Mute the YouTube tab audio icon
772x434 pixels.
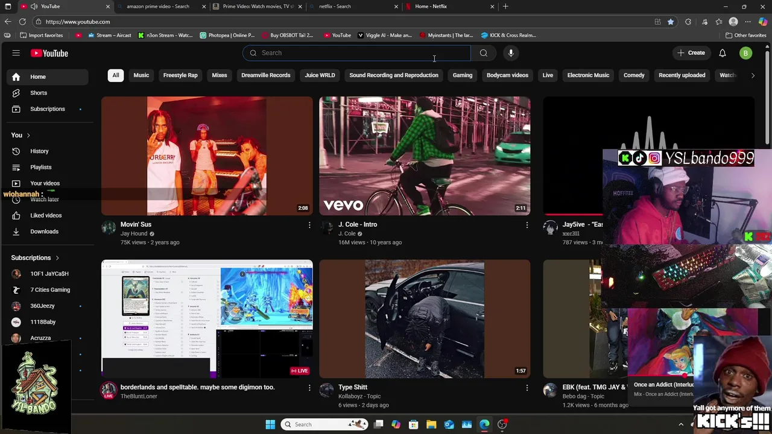click(34, 7)
